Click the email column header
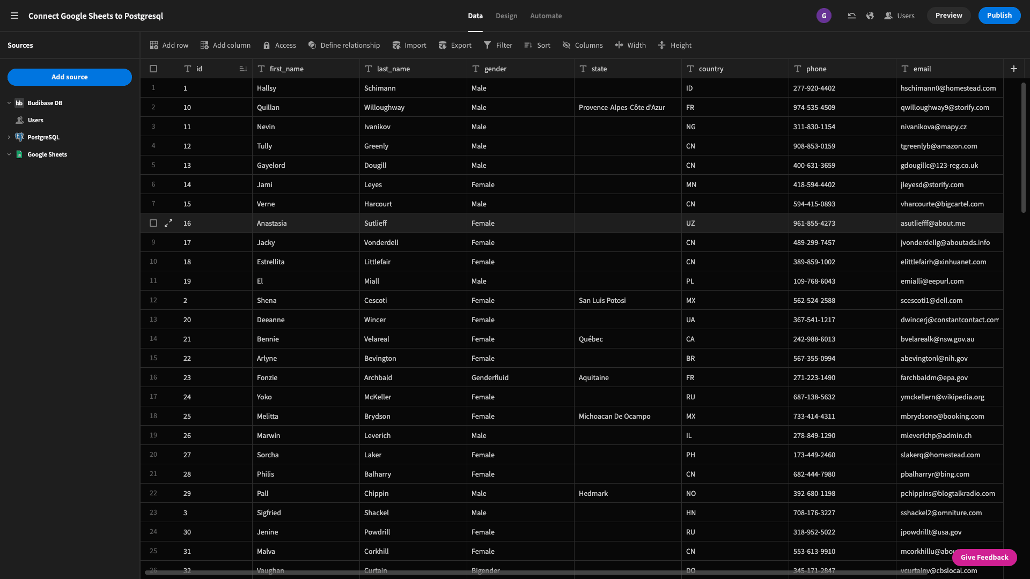Viewport: 1030px width, 579px height. point(950,69)
